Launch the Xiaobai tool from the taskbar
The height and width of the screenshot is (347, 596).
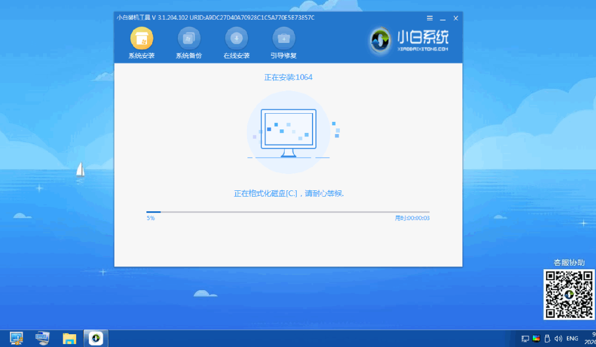[96, 338]
